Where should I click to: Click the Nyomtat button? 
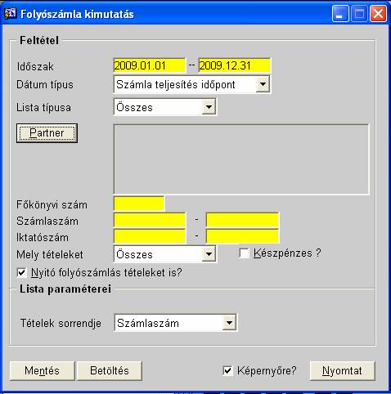pyautogui.click(x=343, y=370)
